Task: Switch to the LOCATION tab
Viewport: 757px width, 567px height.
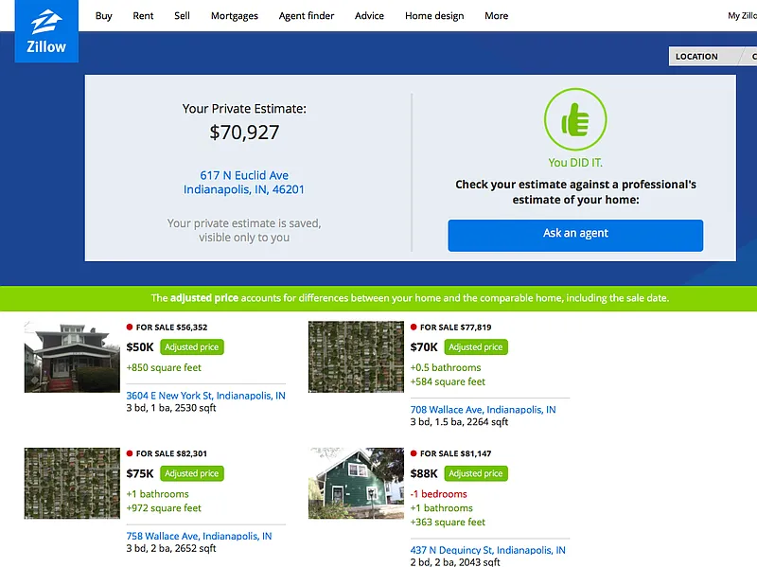Action: 696,57
